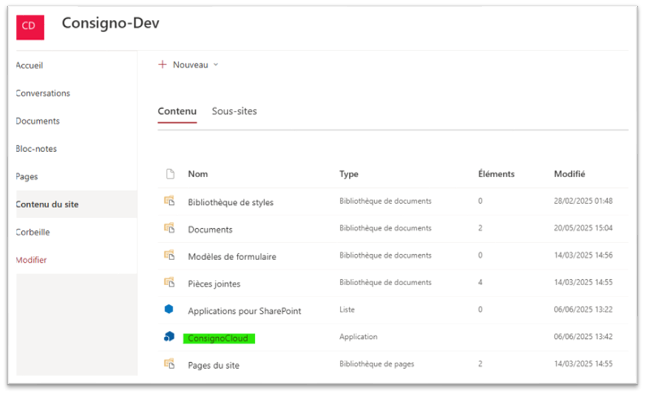Click the library icon for Bibliothèque de styles
The width and height of the screenshot is (645, 394).
coord(169,201)
